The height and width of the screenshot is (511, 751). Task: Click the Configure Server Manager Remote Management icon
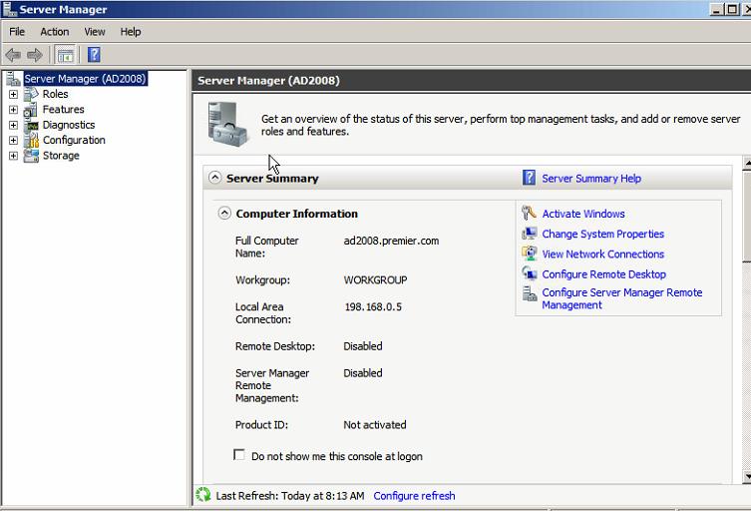[530, 293]
